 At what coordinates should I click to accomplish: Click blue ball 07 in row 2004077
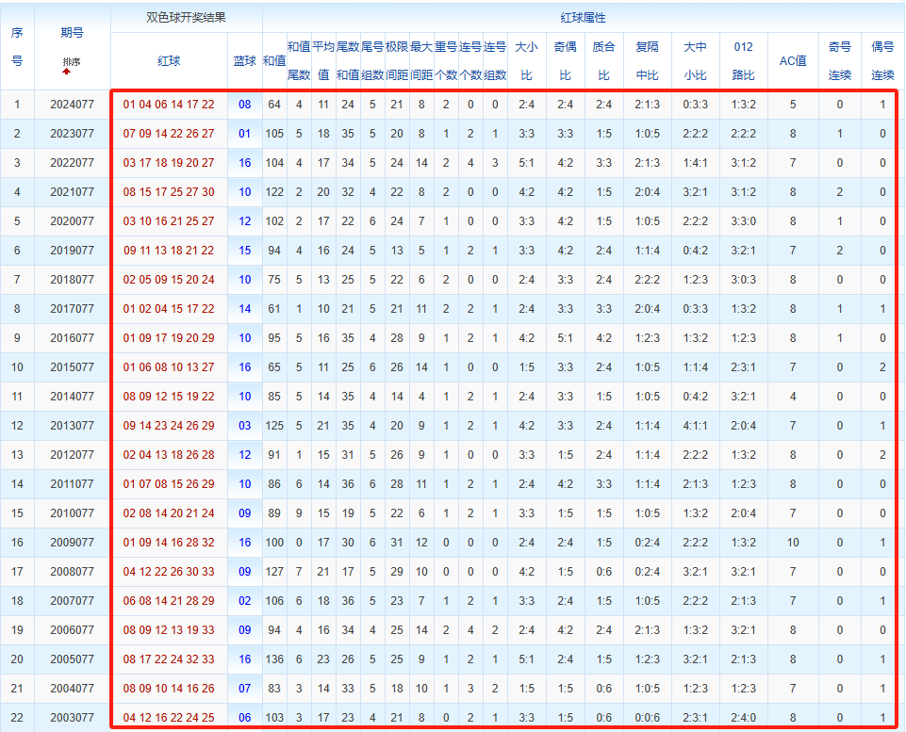tap(245, 689)
